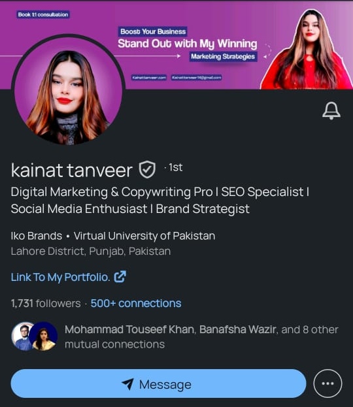Screen dimensions: 353x407
Task: Click the Iko Brands company name
Action: tap(37, 236)
